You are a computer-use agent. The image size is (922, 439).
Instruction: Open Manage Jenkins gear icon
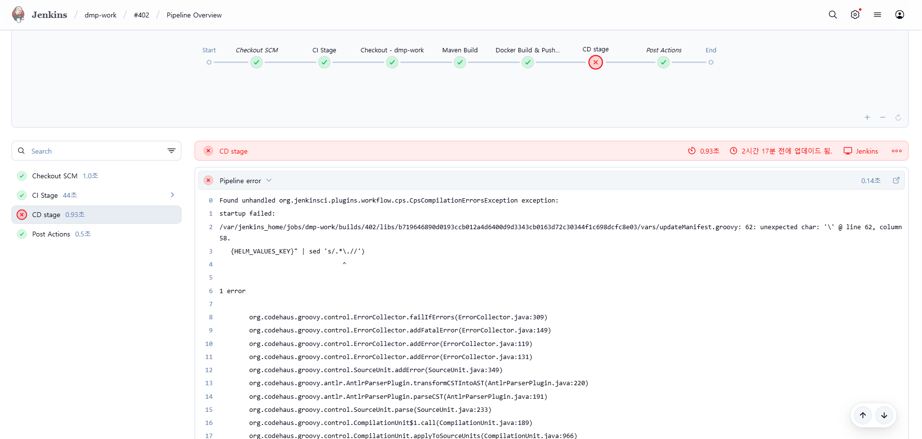click(855, 15)
